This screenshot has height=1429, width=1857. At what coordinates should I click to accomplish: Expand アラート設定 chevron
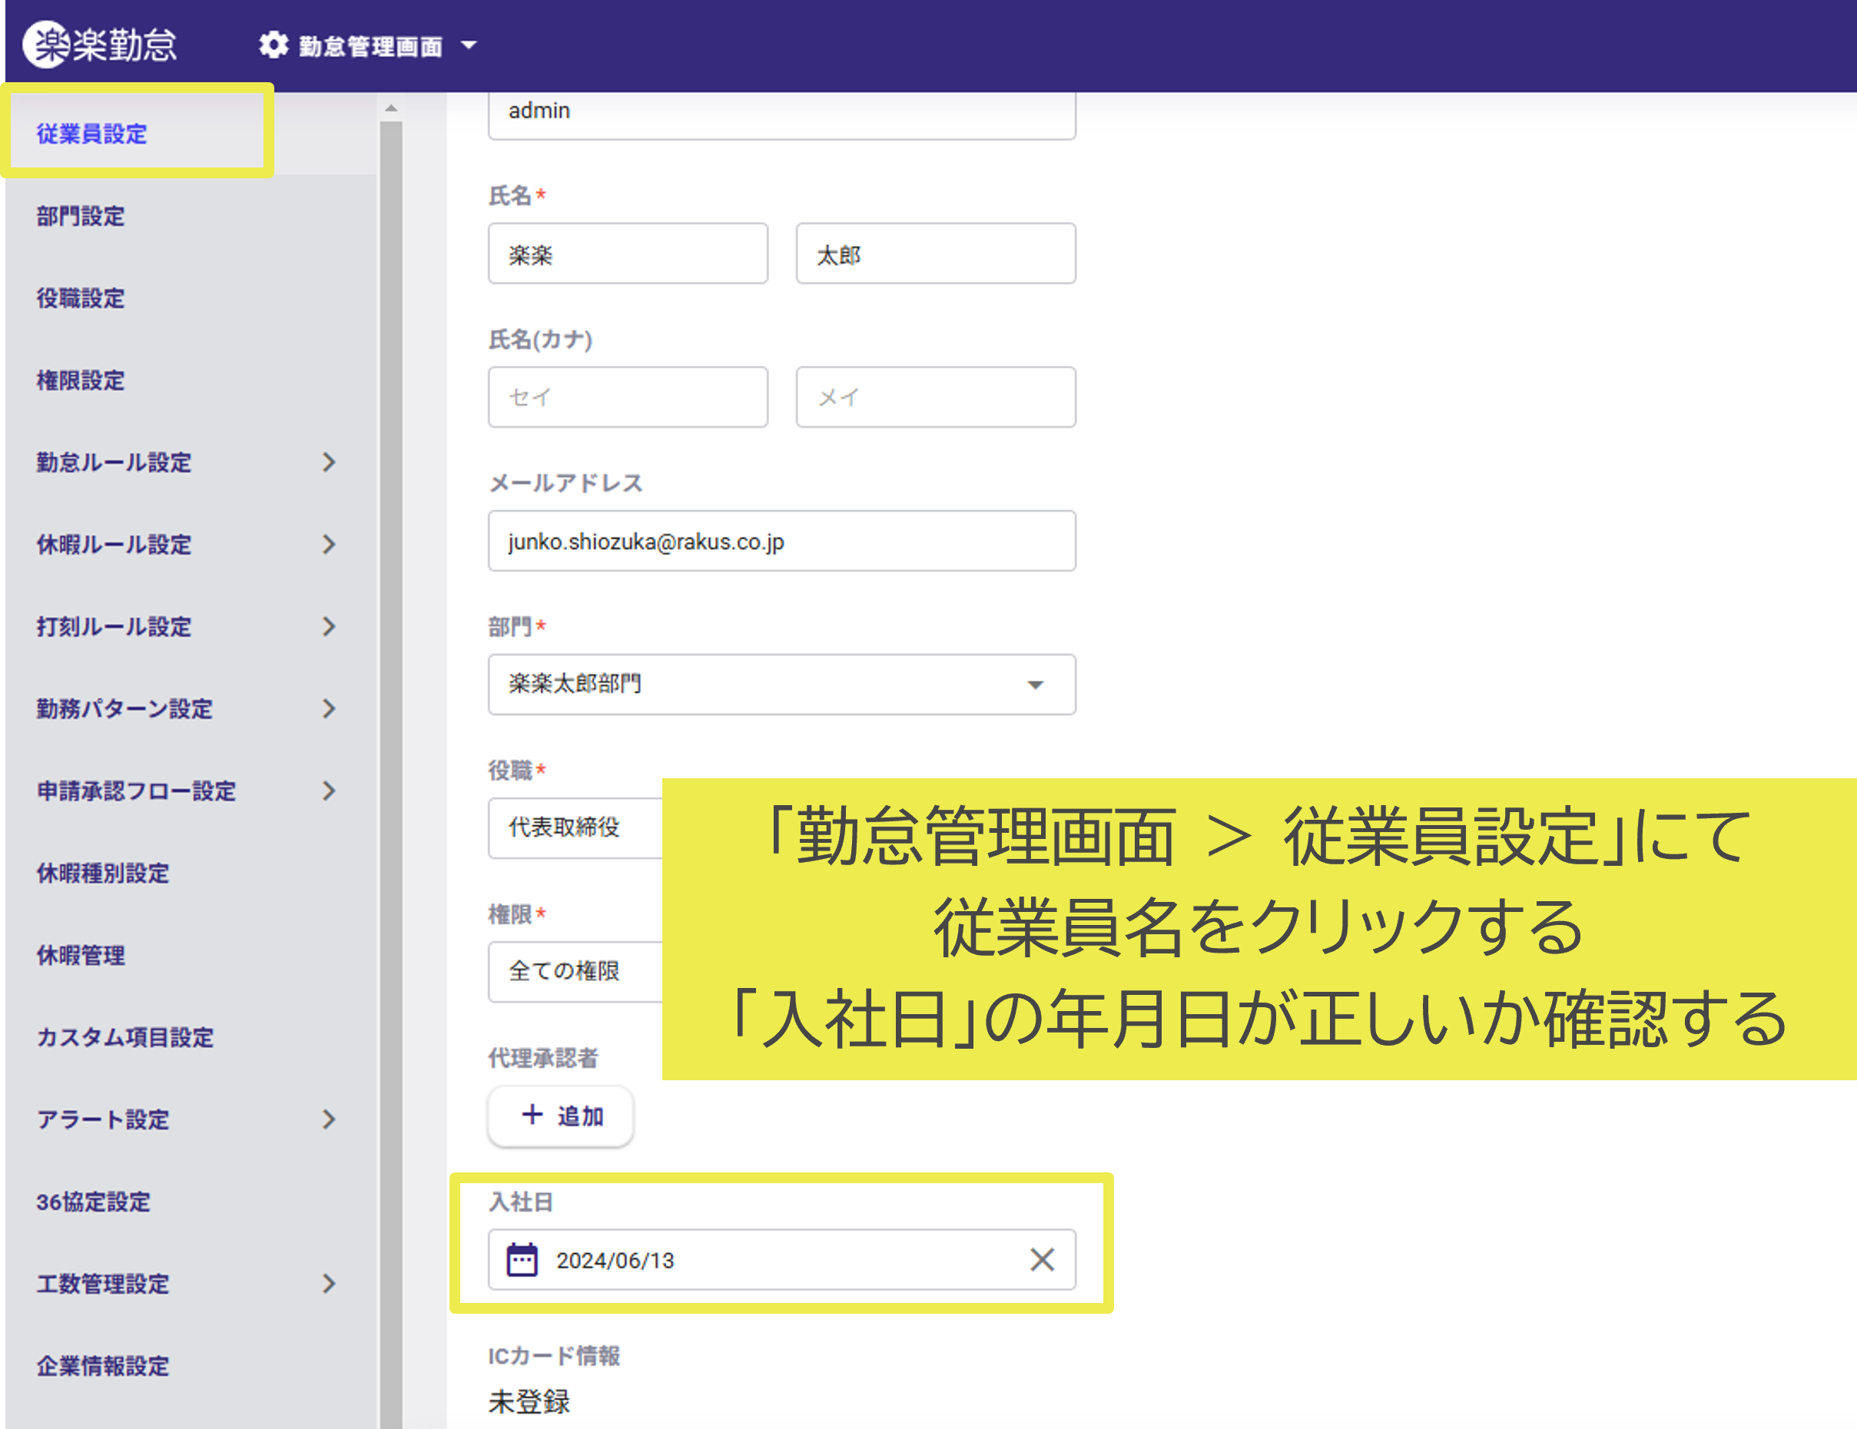click(x=329, y=1119)
